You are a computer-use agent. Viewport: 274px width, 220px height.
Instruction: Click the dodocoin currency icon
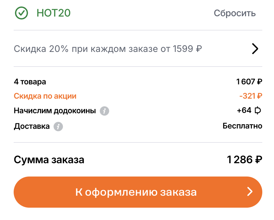(x=258, y=111)
